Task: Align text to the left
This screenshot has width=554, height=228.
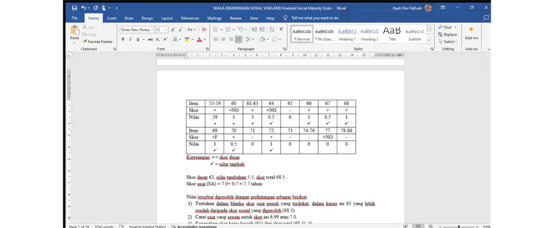Action: (216, 39)
